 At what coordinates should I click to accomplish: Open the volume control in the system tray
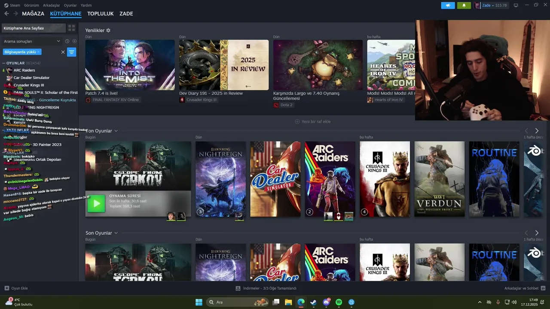click(514, 302)
